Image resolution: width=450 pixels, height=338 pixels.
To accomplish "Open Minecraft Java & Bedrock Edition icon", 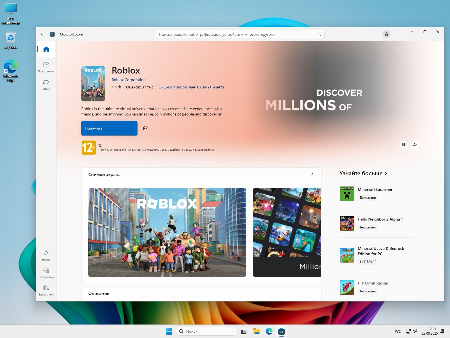I will [347, 255].
